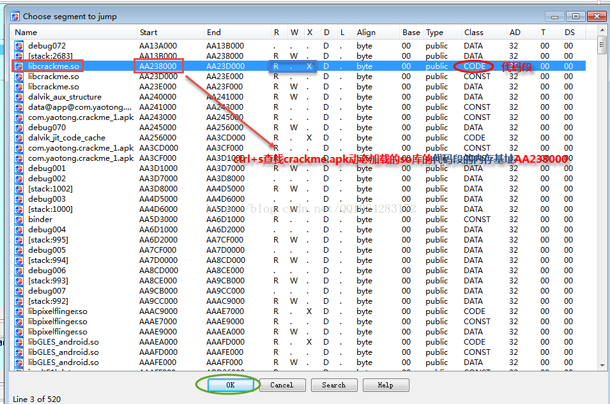The height and width of the screenshot is (404, 610).
Task: Select the binder segment row
Action: tap(298, 220)
